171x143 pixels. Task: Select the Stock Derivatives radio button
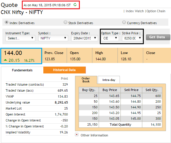coord(65,22)
